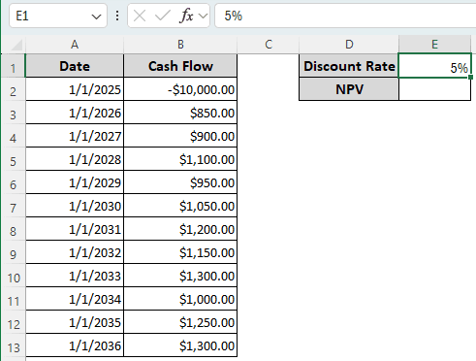The height and width of the screenshot is (361, 476).
Task: Select the cash flow cell $850.00
Action: pyautogui.click(x=180, y=113)
